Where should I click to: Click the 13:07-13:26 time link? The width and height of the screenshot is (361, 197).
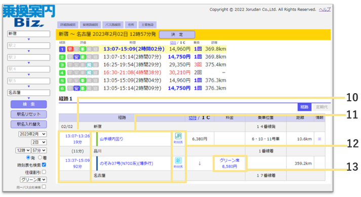coord(77,136)
